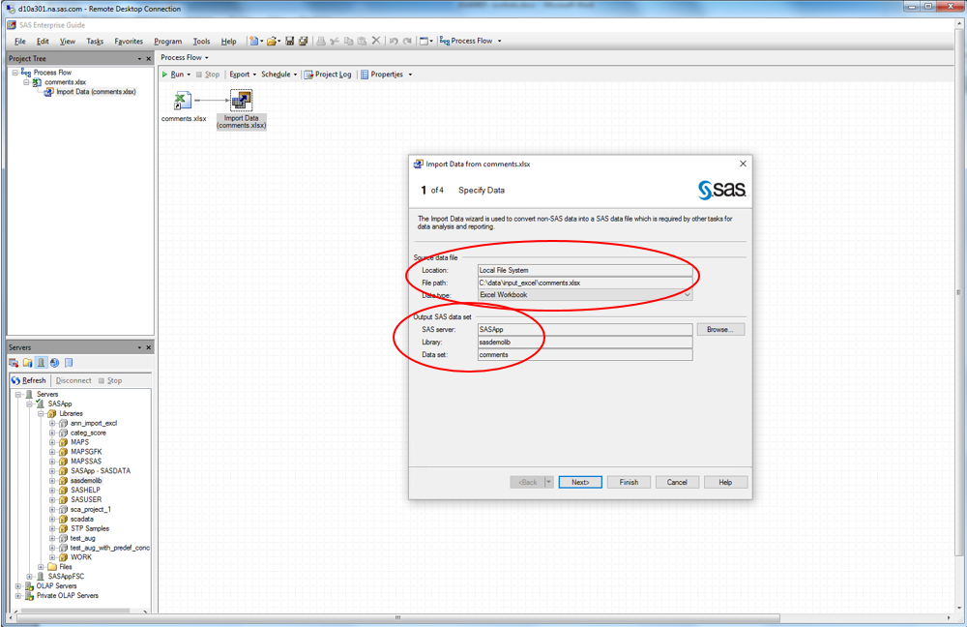Open the Favorites menu
Viewport: 967px width, 627px height.
point(129,42)
